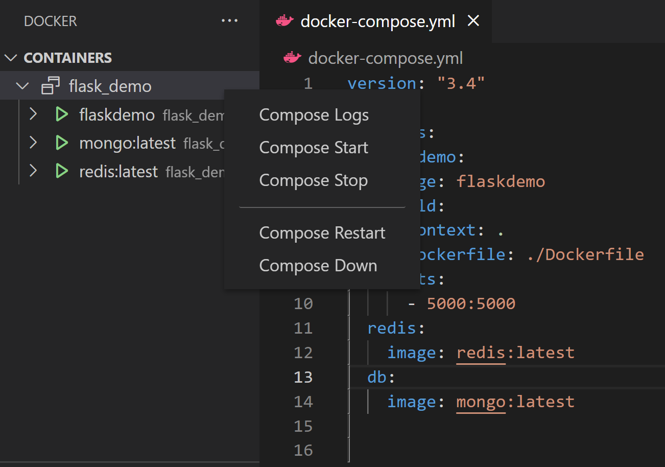Start the flaskdemo container with its play icon

61,114
